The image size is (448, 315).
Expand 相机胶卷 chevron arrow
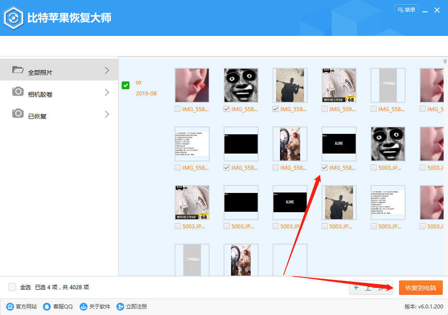(107, 92)
